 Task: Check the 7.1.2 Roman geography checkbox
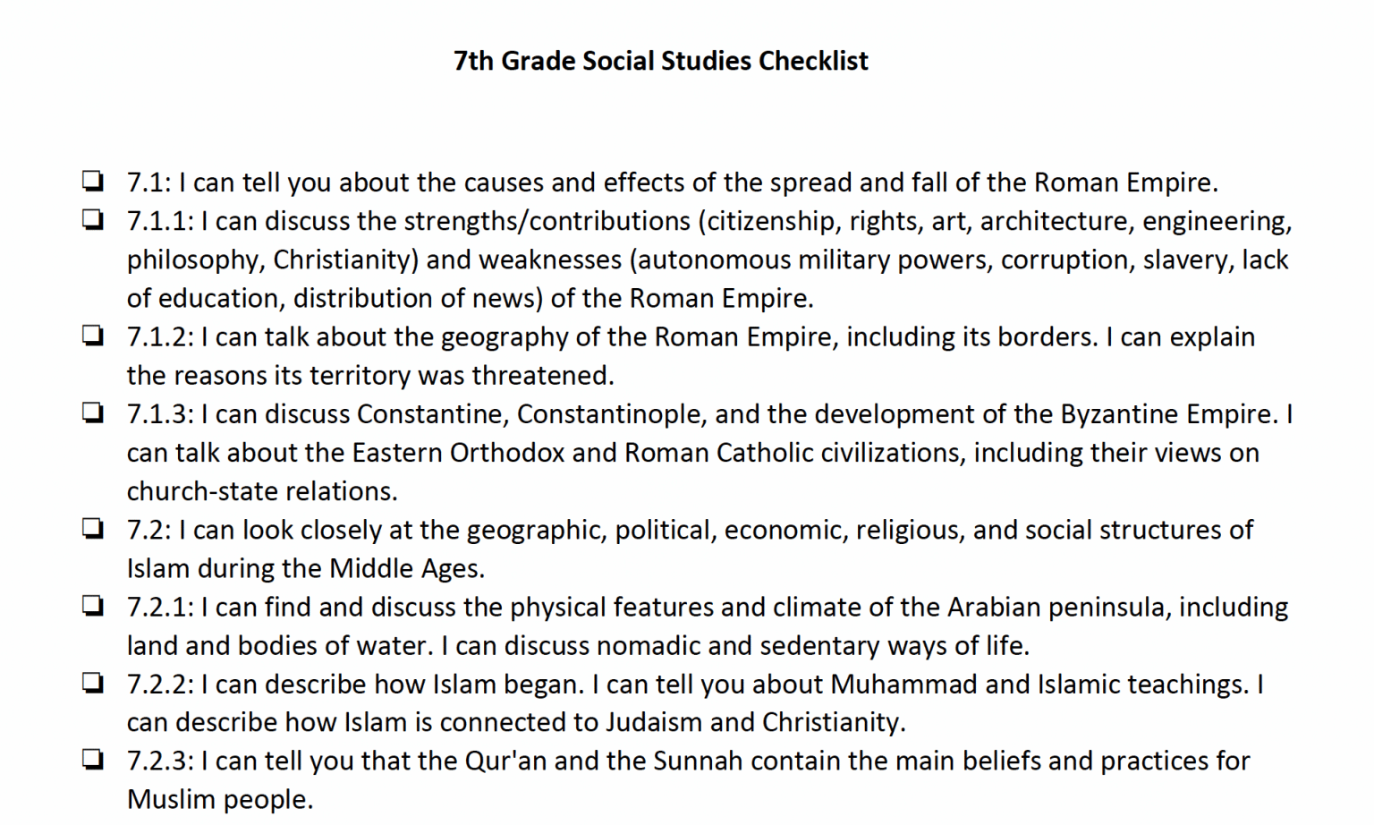pyautogui.click(x=92, y=336)
